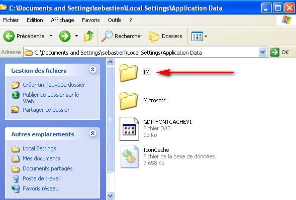Open the Edition menu

click(35, 20)
